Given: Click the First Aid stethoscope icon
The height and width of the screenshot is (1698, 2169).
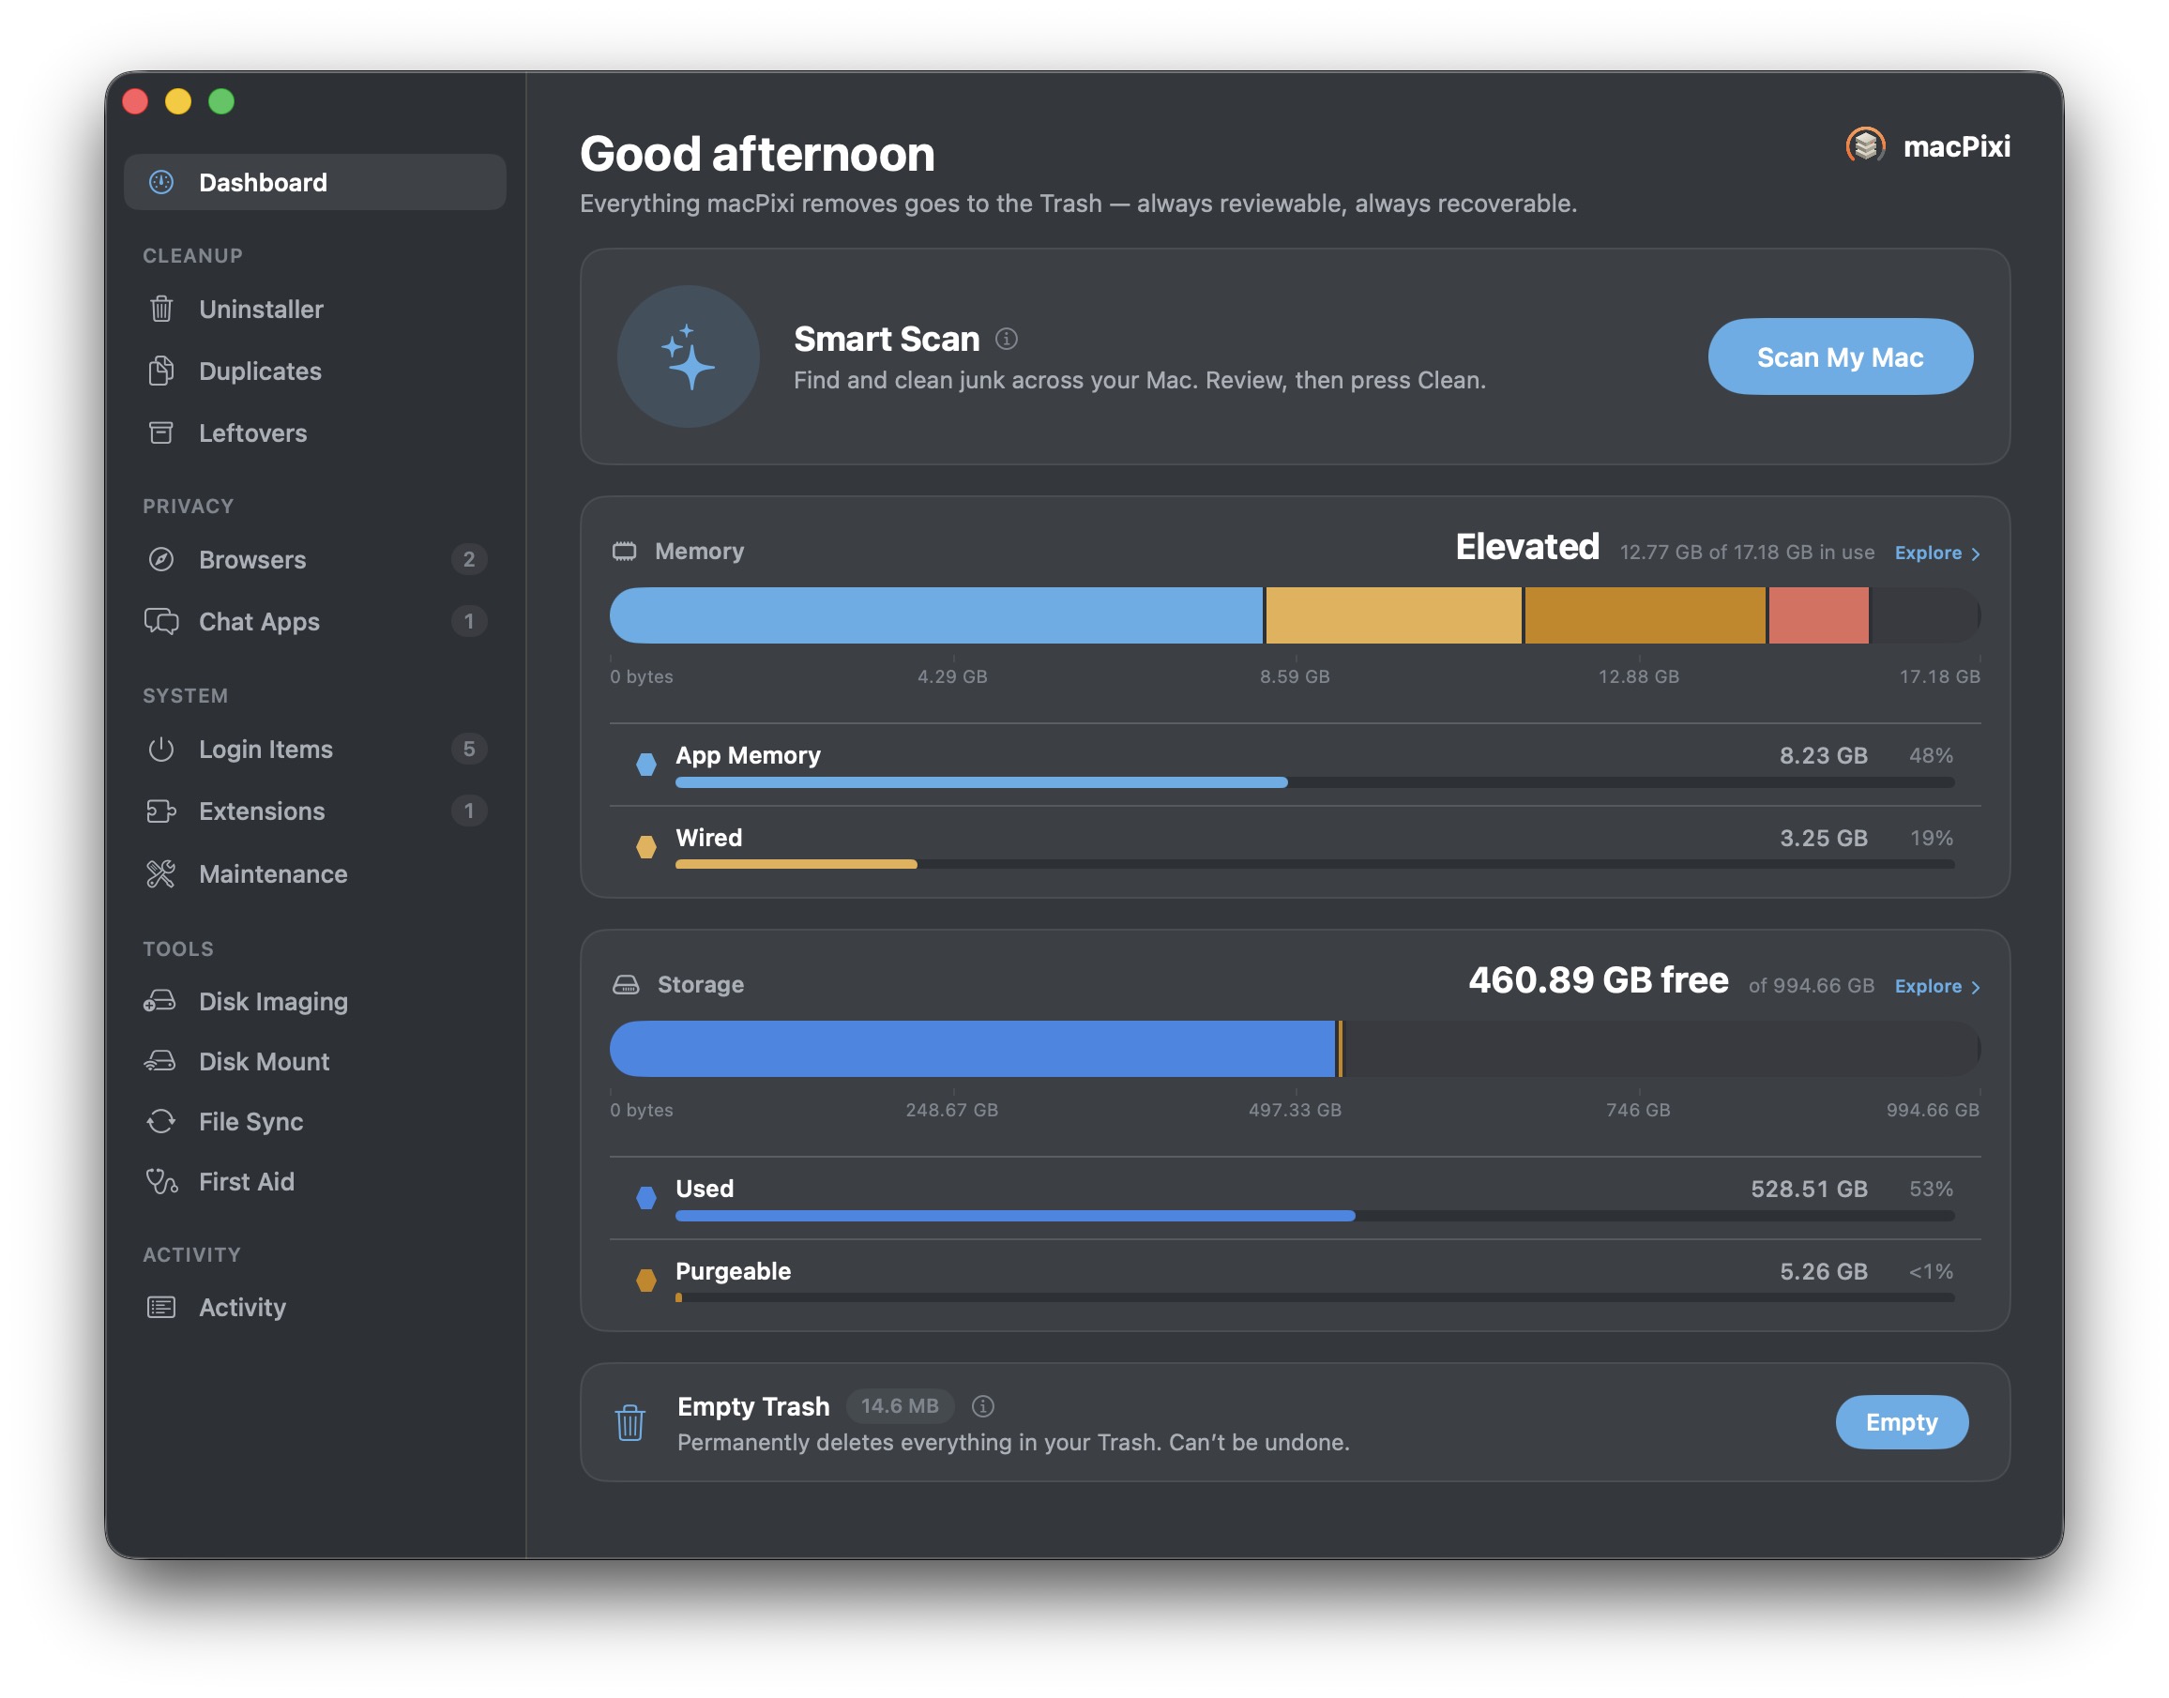Looking at the screenshot, I should (x=161, y=1181).
